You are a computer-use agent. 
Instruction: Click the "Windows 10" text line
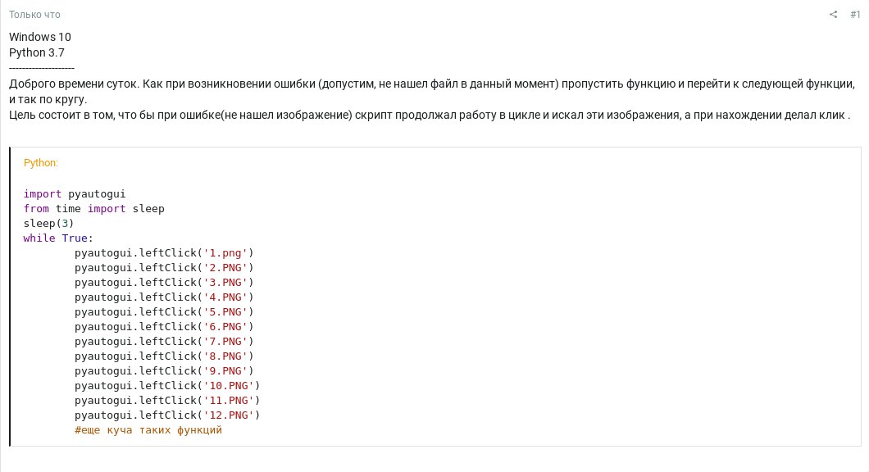tap(40, 37)
